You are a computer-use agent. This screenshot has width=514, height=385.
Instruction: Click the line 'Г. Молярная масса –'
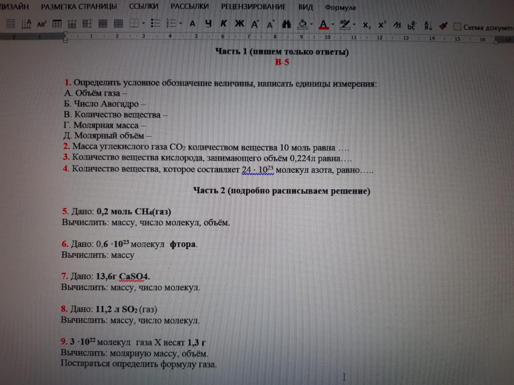coord(104,125)
